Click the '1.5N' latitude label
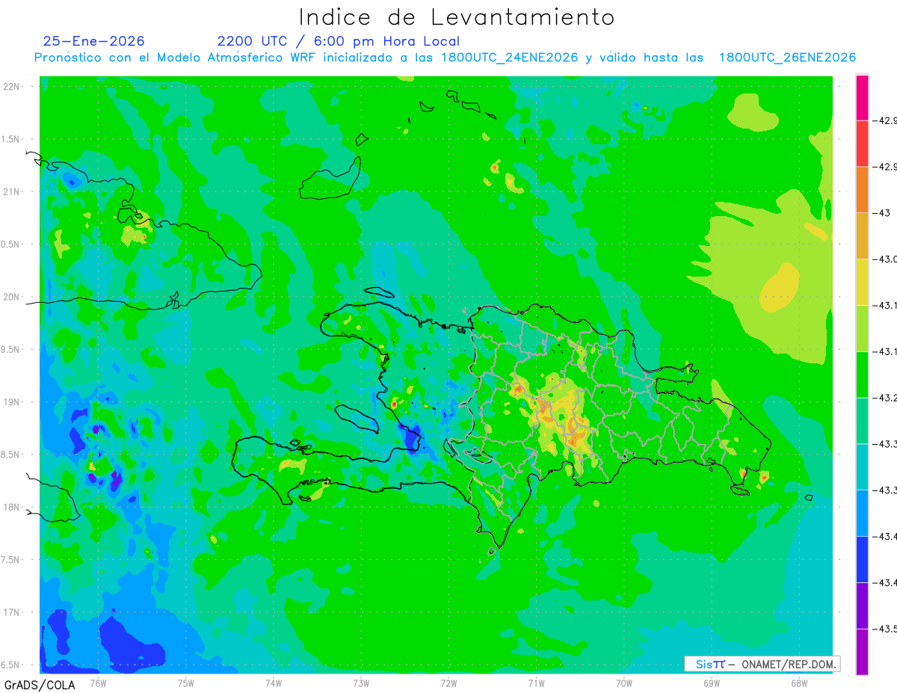Screen dimensions: 897x693 (x=10, y=140)
